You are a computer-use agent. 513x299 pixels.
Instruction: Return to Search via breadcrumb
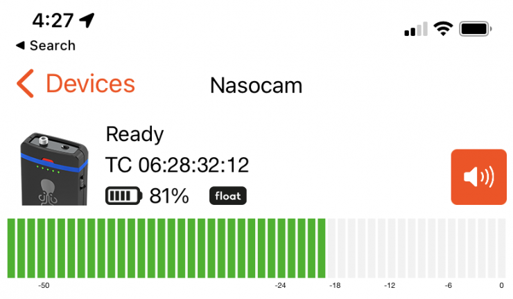pos(45,46)
